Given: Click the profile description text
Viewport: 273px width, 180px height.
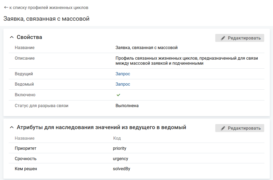Looking at the screenshot, I should pos(186,61).
